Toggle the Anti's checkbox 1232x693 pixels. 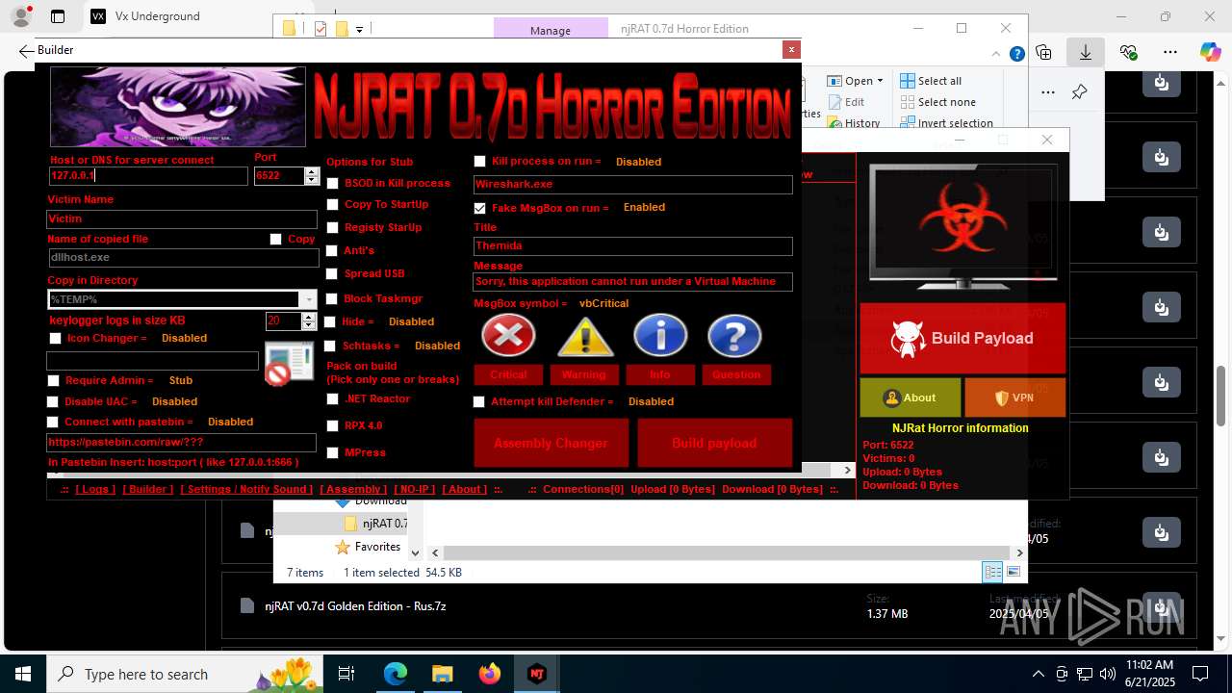[x=332, y=250]
